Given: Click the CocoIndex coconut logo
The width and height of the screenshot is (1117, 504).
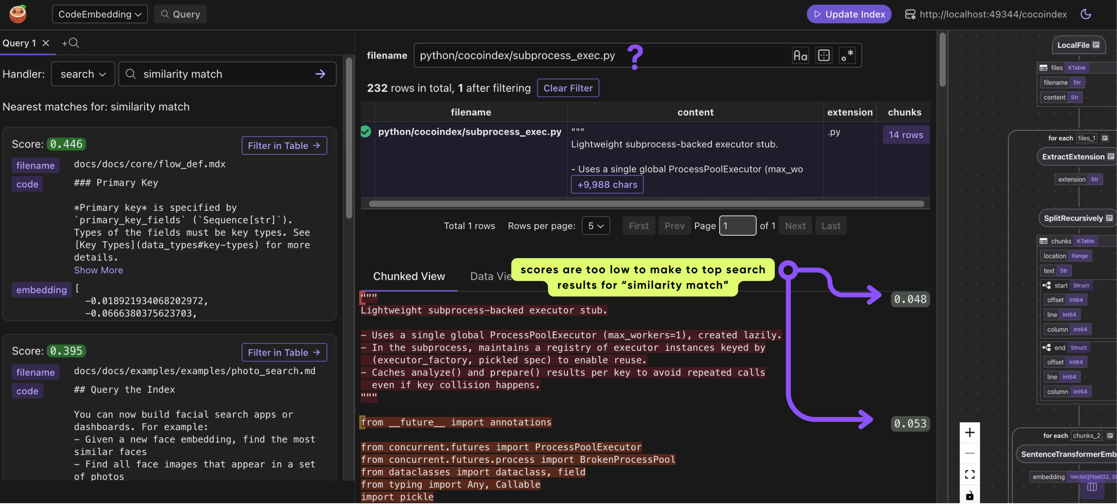Looking at the screenshot, I should pos(18,14).
